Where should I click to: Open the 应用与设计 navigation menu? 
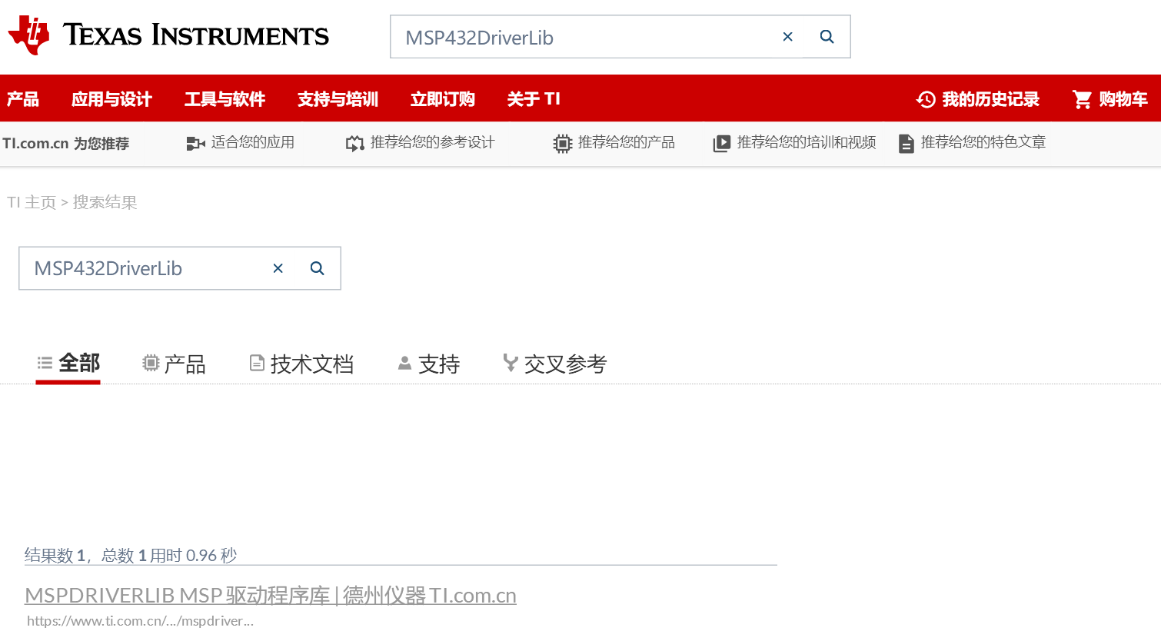tap(111, 99)
